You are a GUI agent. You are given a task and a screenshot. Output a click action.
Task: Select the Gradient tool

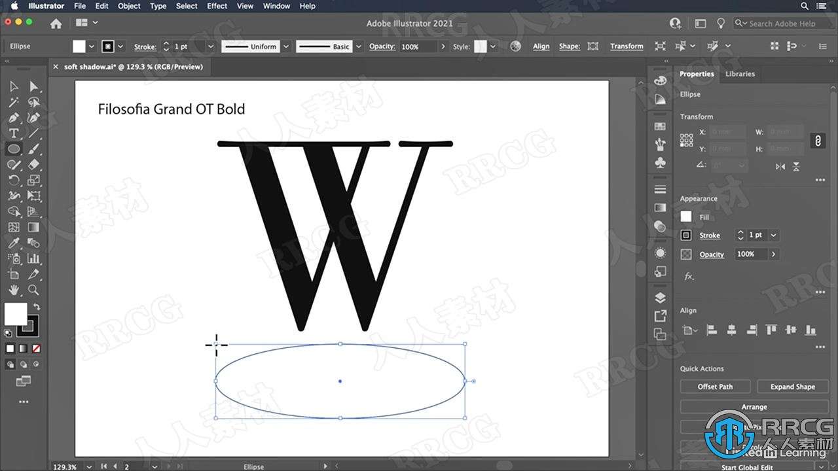click(33, 227)
